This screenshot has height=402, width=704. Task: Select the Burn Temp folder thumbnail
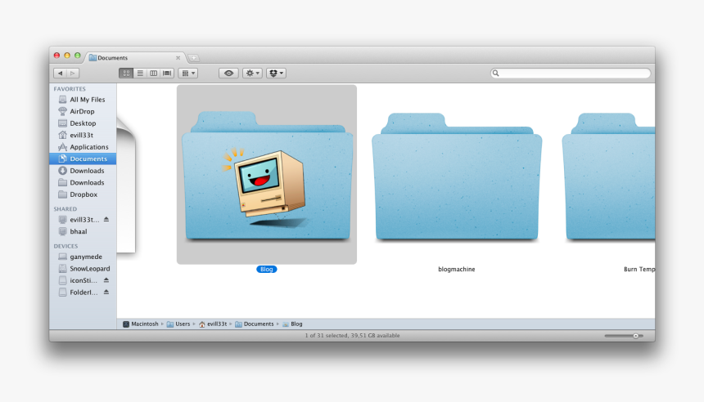tap(609, 176)
